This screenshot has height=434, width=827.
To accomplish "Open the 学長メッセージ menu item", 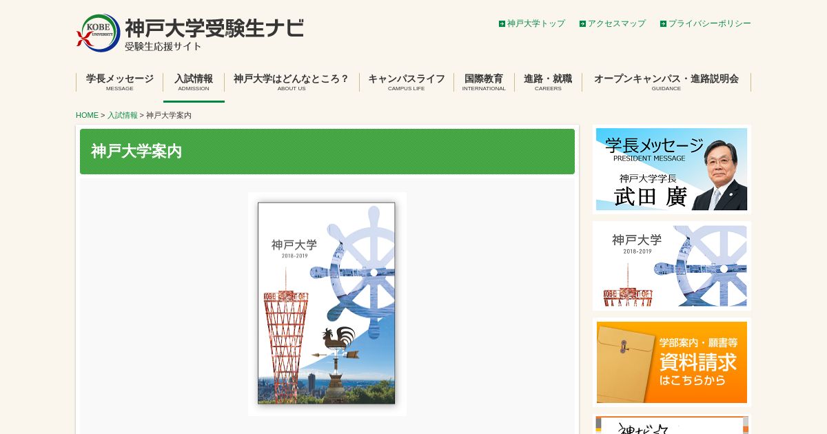I will [120, 82].
